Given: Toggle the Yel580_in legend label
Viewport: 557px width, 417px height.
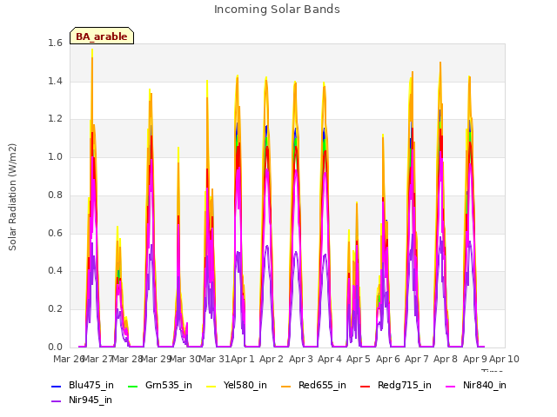Looking at the screenshot, I should (x=245, y=386).
